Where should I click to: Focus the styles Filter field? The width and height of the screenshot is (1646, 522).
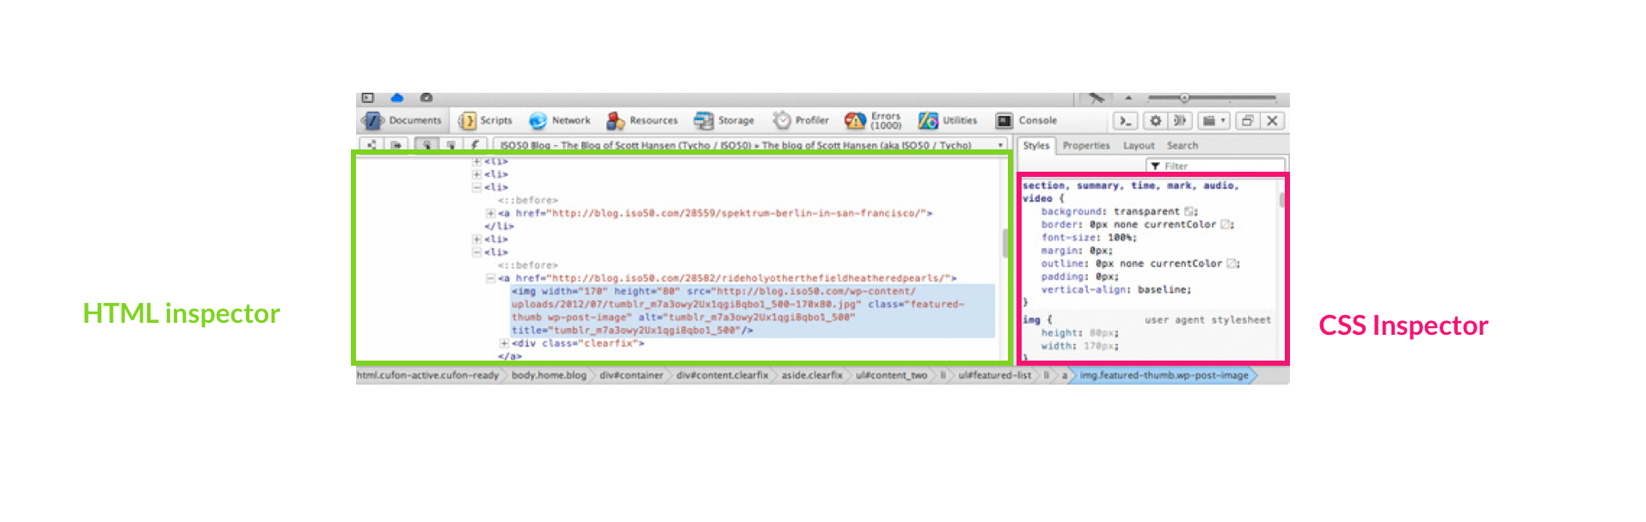(x=1216, y=166)
